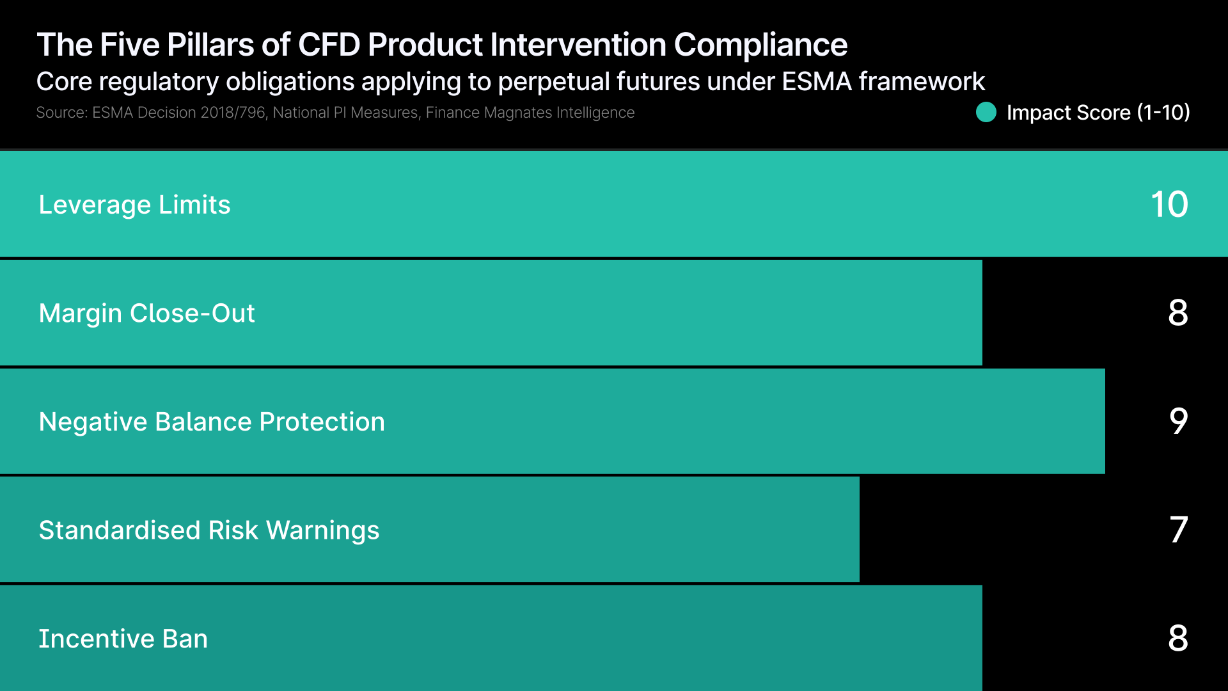The image size is (1228, 691).
Task: Click the score value 7
Action: [1178, 530]
